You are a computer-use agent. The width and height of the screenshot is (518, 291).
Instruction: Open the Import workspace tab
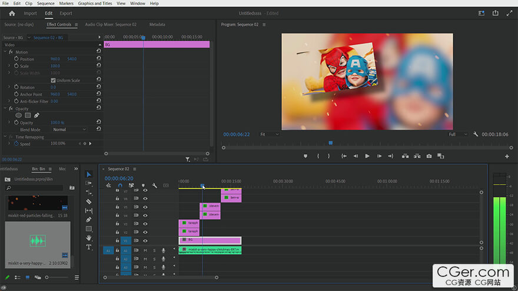(x=30, y=13)
